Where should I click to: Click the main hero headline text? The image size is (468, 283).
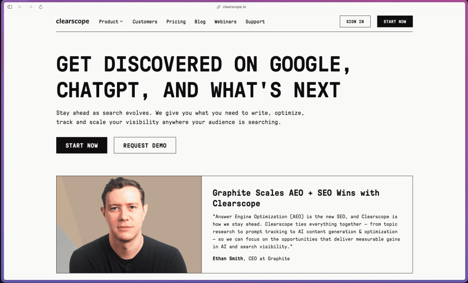[x=203, y=77]
